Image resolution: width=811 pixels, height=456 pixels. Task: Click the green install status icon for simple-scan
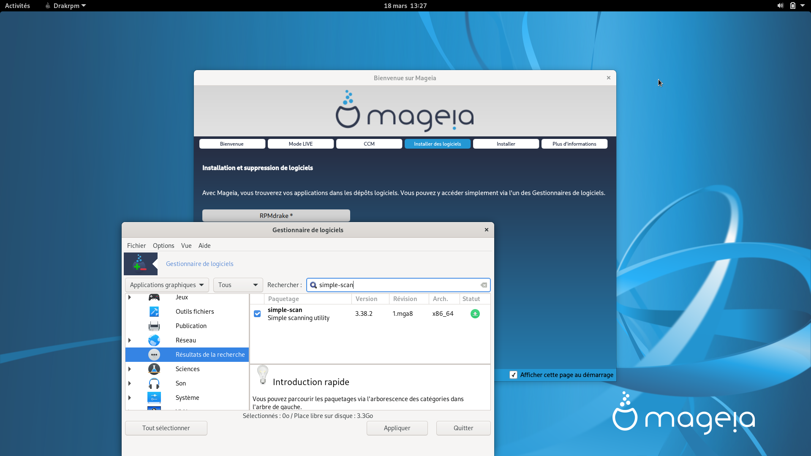tap(475, 314)
